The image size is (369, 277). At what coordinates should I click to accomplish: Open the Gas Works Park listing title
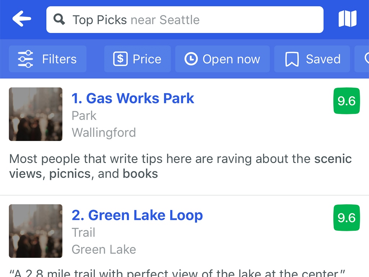pos(133,98)
